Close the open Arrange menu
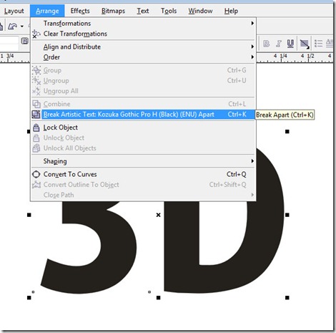 click(47, 11)
